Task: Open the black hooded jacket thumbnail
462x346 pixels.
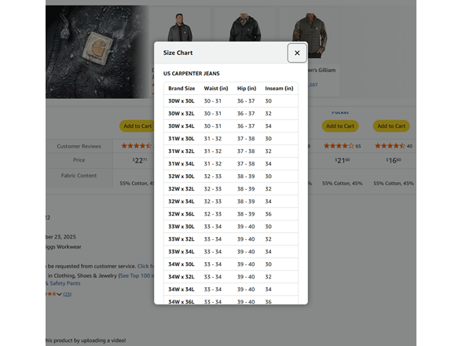Action: [245, 27]
